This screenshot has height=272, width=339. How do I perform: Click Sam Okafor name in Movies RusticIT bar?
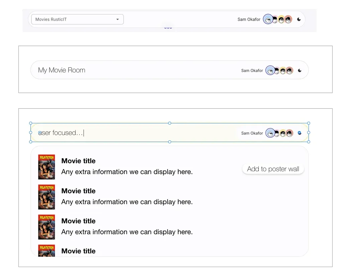pyautogui.click(x=249, y=19)
